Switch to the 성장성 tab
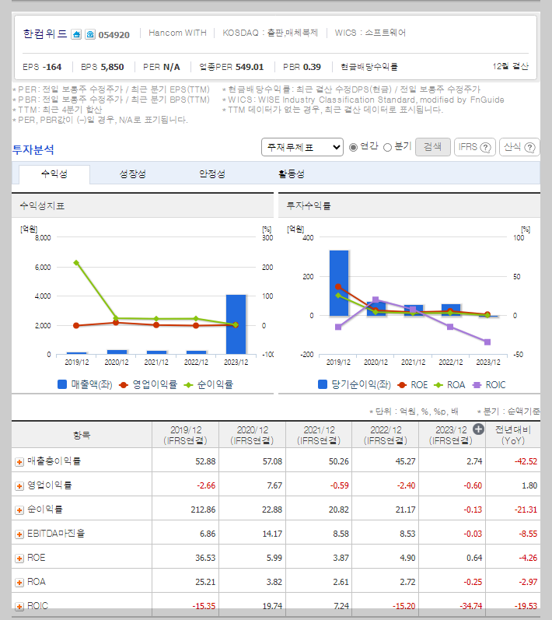The width and height of the screenshot is (552, 620). click(x=133, y=174)
